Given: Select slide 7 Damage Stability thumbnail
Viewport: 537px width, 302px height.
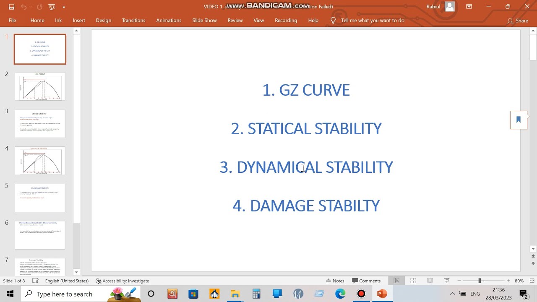Looking at the screenshot, I should point(40,267).
